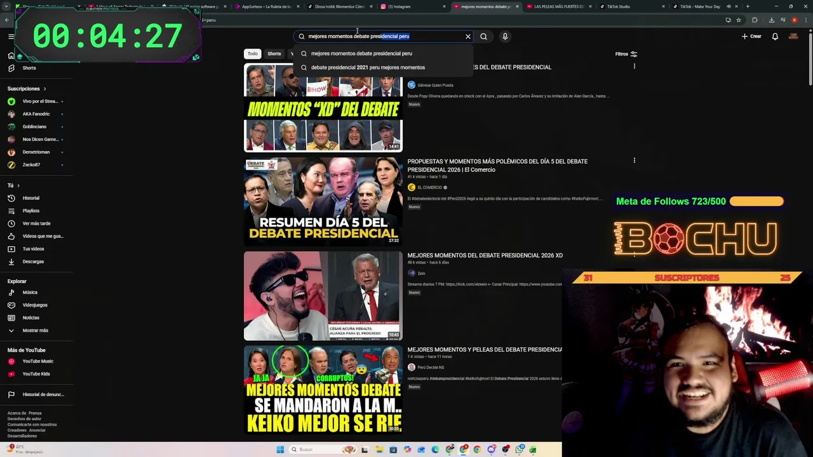This screenshot has width=813, height=457.
Task: Open Videojuegos under Explorar
Action: coord(34,305)
